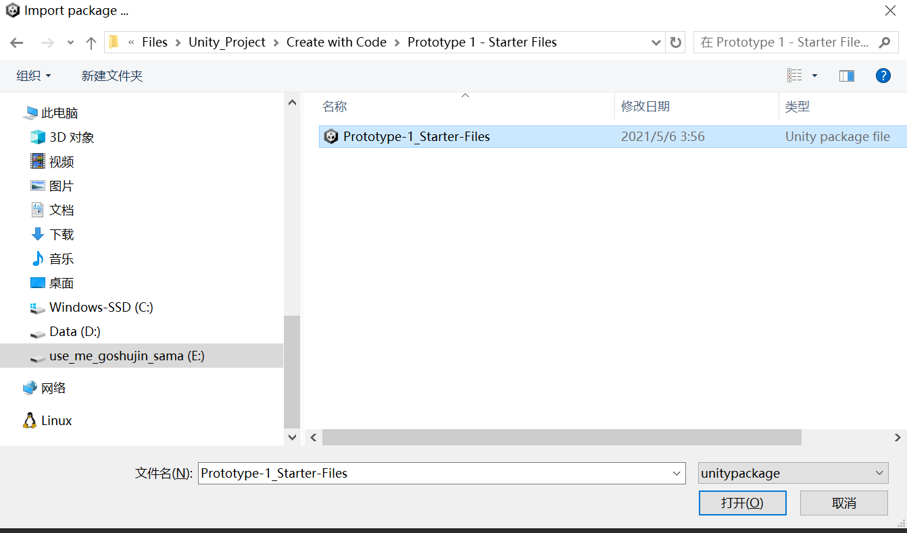907x533 pixels.
Task: Click the magnifier search icon
Action: pyautogui.click(x=884, y=43)
